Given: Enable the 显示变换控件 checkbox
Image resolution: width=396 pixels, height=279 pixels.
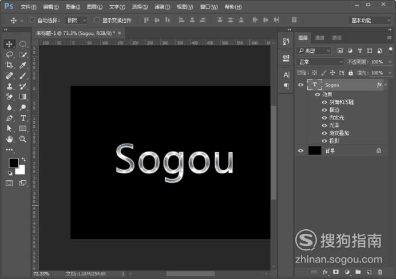Looking at the screenshot, I should pos(97,20).
